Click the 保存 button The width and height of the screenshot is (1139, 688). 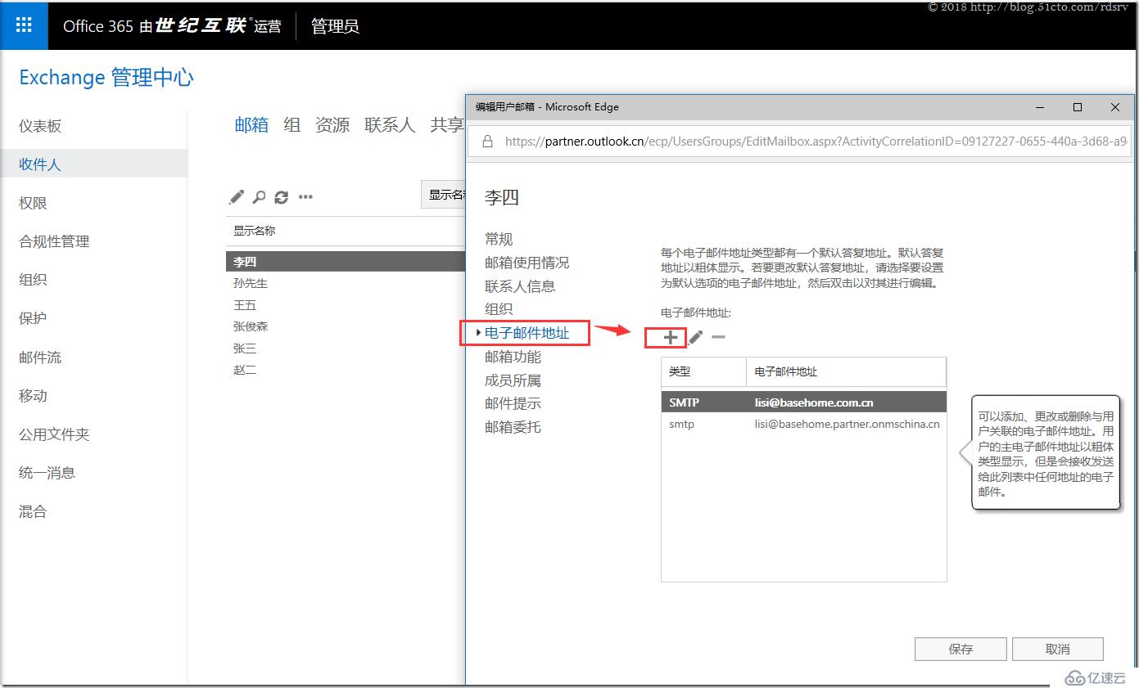[960, 649]
